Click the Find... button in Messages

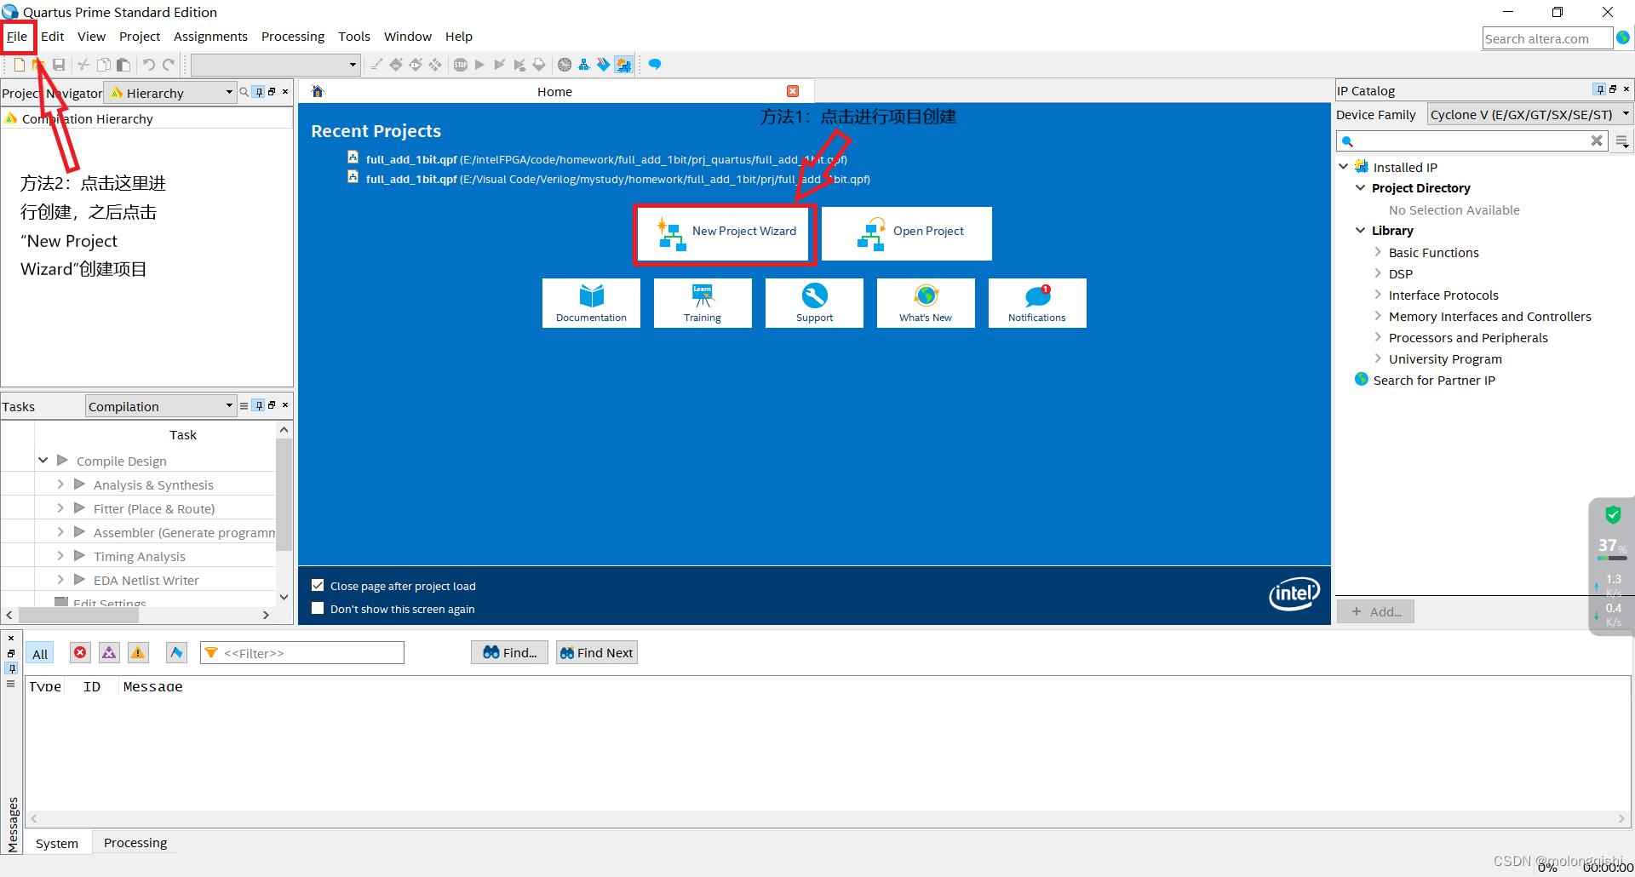509,653
